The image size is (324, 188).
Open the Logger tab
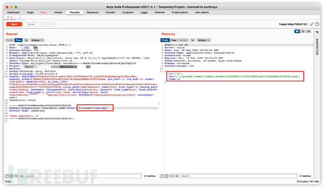point(144,12)
